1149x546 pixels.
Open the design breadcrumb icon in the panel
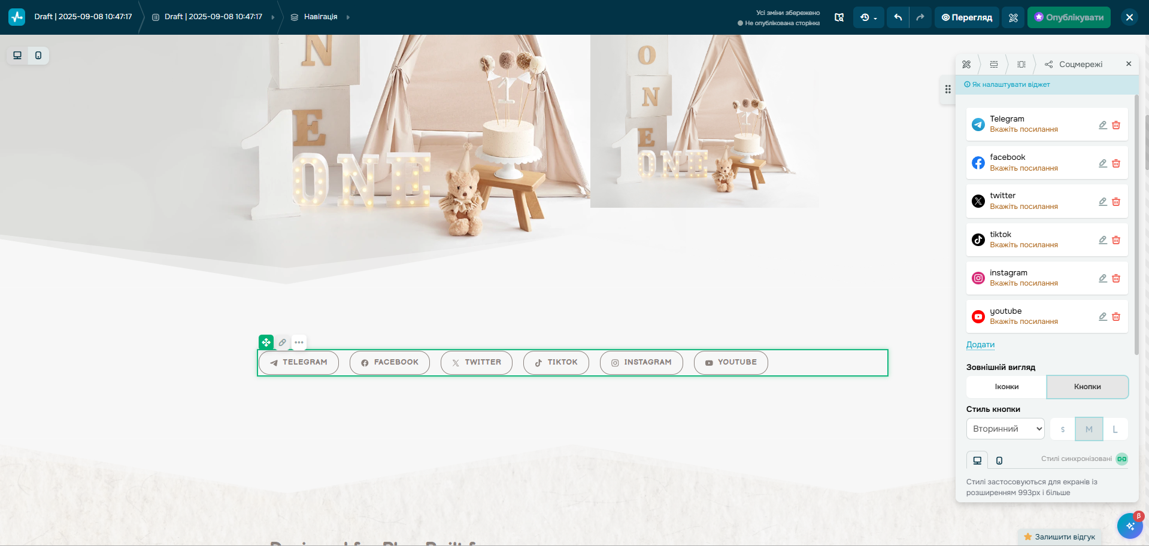(966, 64)
